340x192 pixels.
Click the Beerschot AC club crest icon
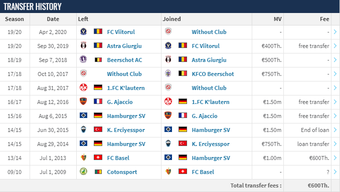tap(83, 59)
